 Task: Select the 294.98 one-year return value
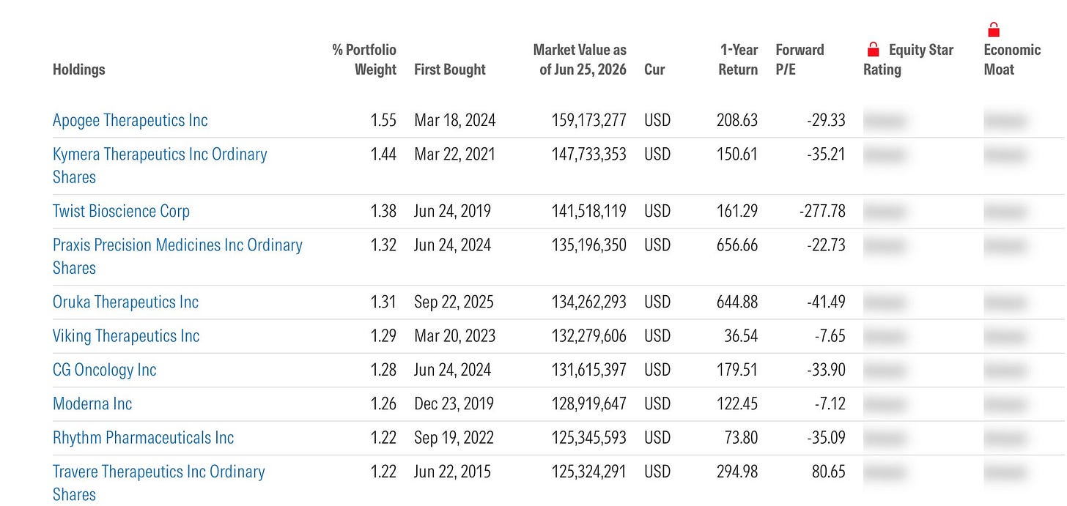[737, 472]
